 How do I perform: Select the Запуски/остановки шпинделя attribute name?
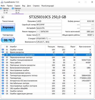pyautogui.click(x=22, y=55)
